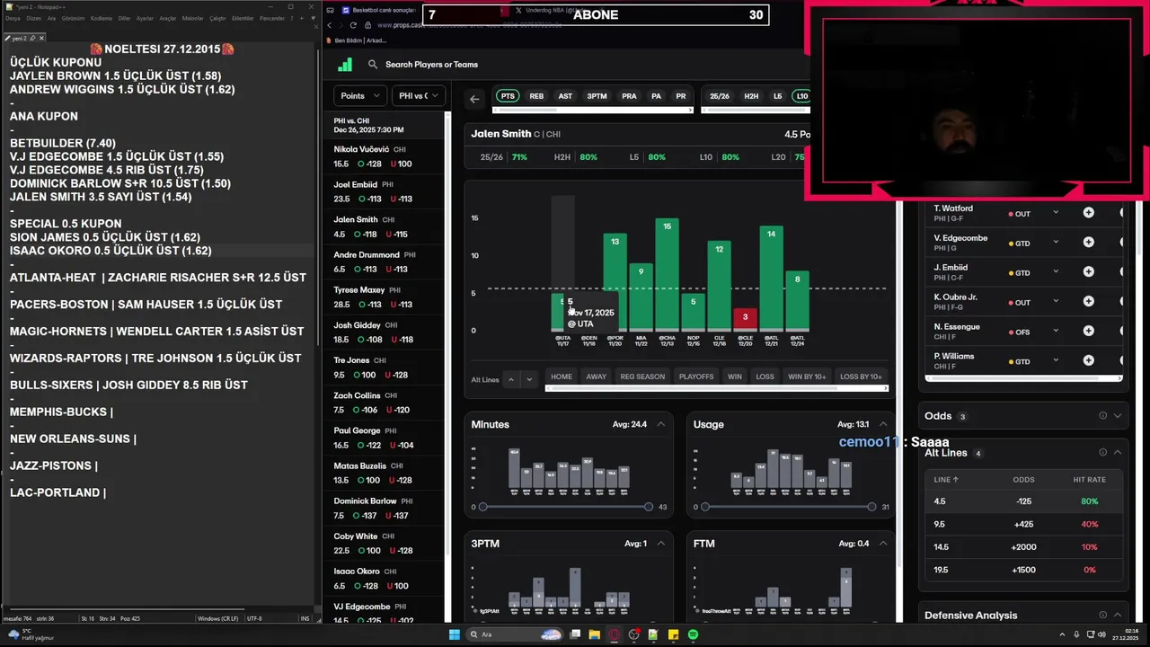Open the PHI vs CHI game dropdown
The height and width of the screenshot is (647, 1150).
coord(419,95)
